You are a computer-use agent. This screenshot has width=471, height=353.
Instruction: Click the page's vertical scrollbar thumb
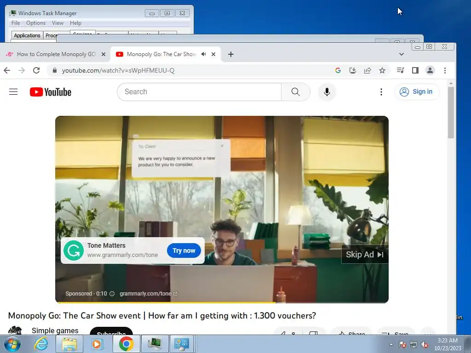click(451, 113)
